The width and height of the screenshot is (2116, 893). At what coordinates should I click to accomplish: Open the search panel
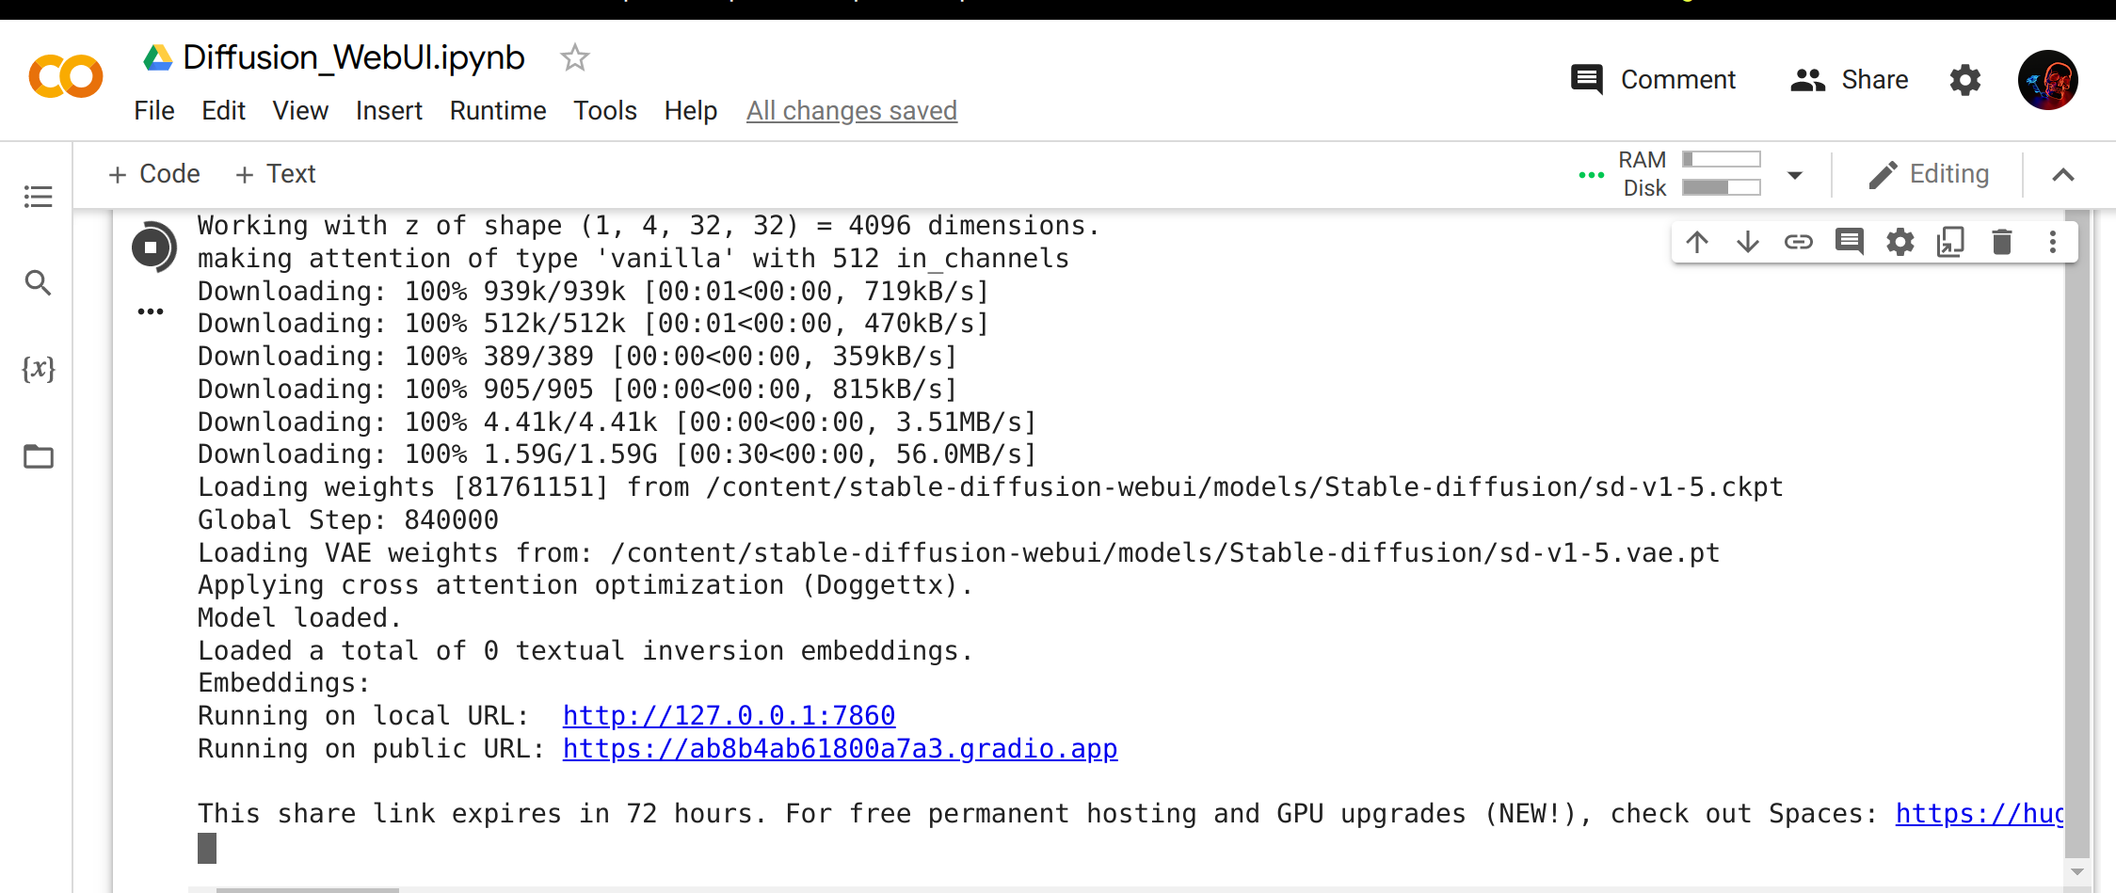38,283
